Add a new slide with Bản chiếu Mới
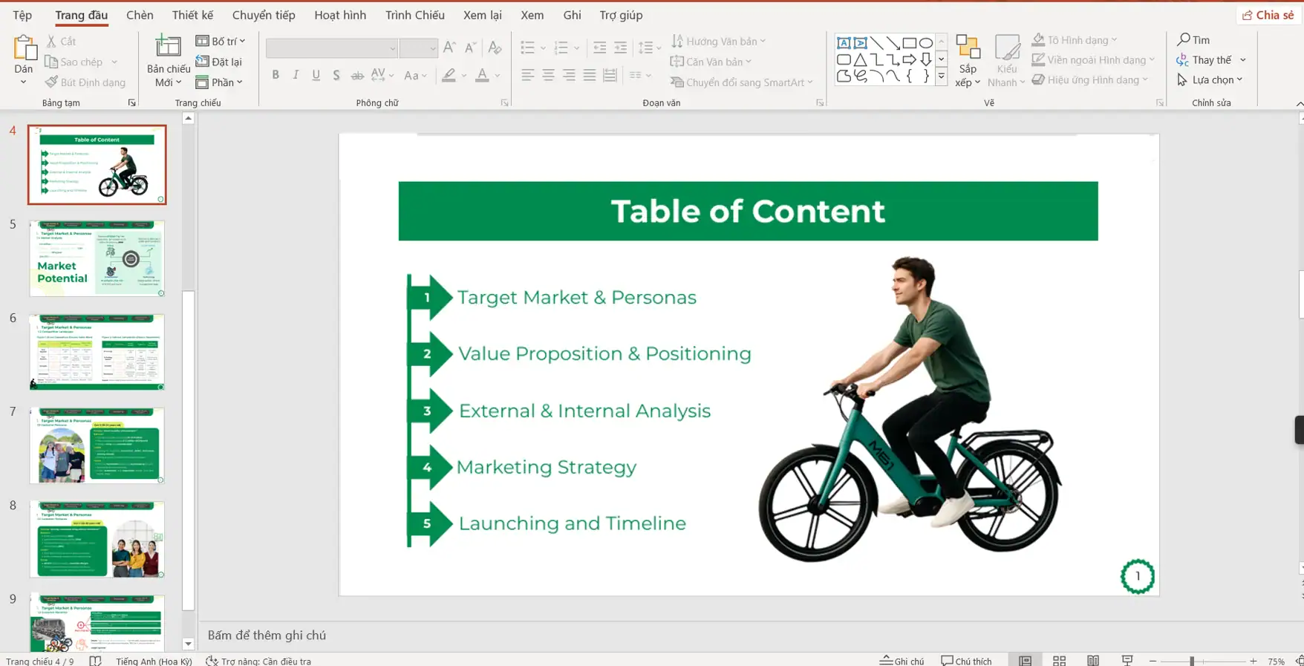1304x666 pixels. click(169, 60)
